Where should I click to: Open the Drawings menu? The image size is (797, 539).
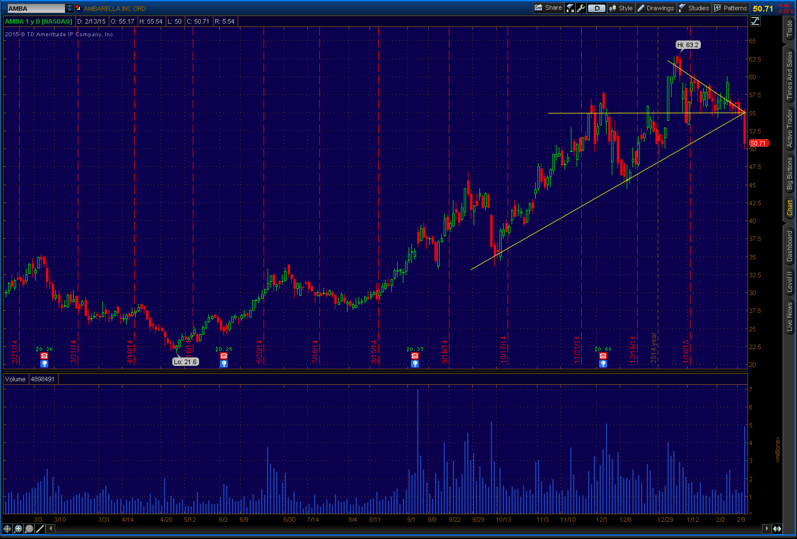coord(655,8)
